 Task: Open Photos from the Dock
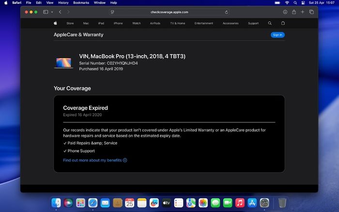203,203
